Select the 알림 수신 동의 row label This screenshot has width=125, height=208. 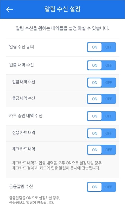(21, 47)
